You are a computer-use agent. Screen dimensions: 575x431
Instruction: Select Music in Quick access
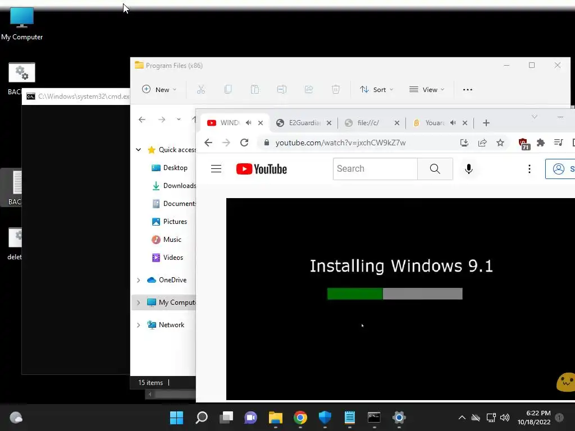point(166,239)
